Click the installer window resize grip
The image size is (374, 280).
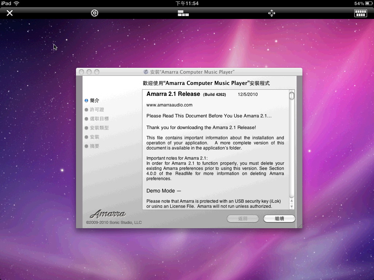pos(300,226)
